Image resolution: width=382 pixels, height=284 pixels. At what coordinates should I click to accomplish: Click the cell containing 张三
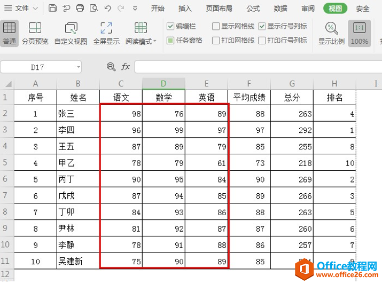click(78, 113)
